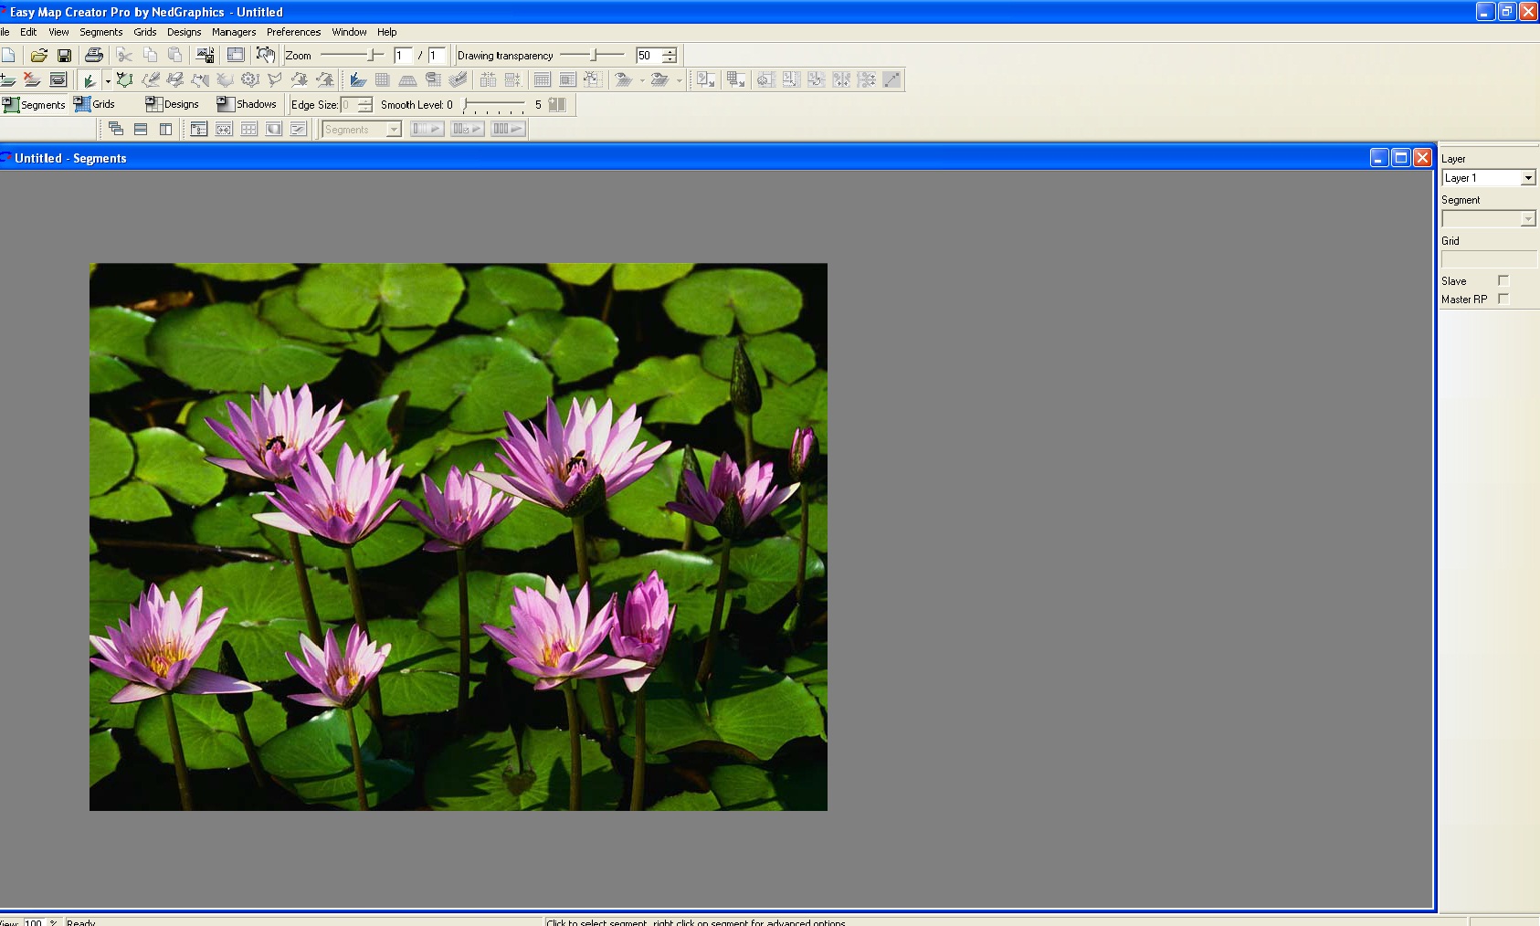
Task: Check the Slave checkbox
Action: tap(1503, 280)
